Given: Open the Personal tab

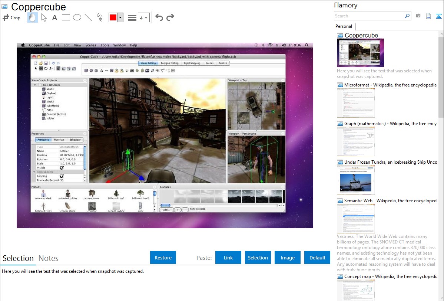Looking at the screenshot, I should tap(344, 26).
